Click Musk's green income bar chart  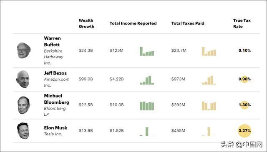[147, 132]
